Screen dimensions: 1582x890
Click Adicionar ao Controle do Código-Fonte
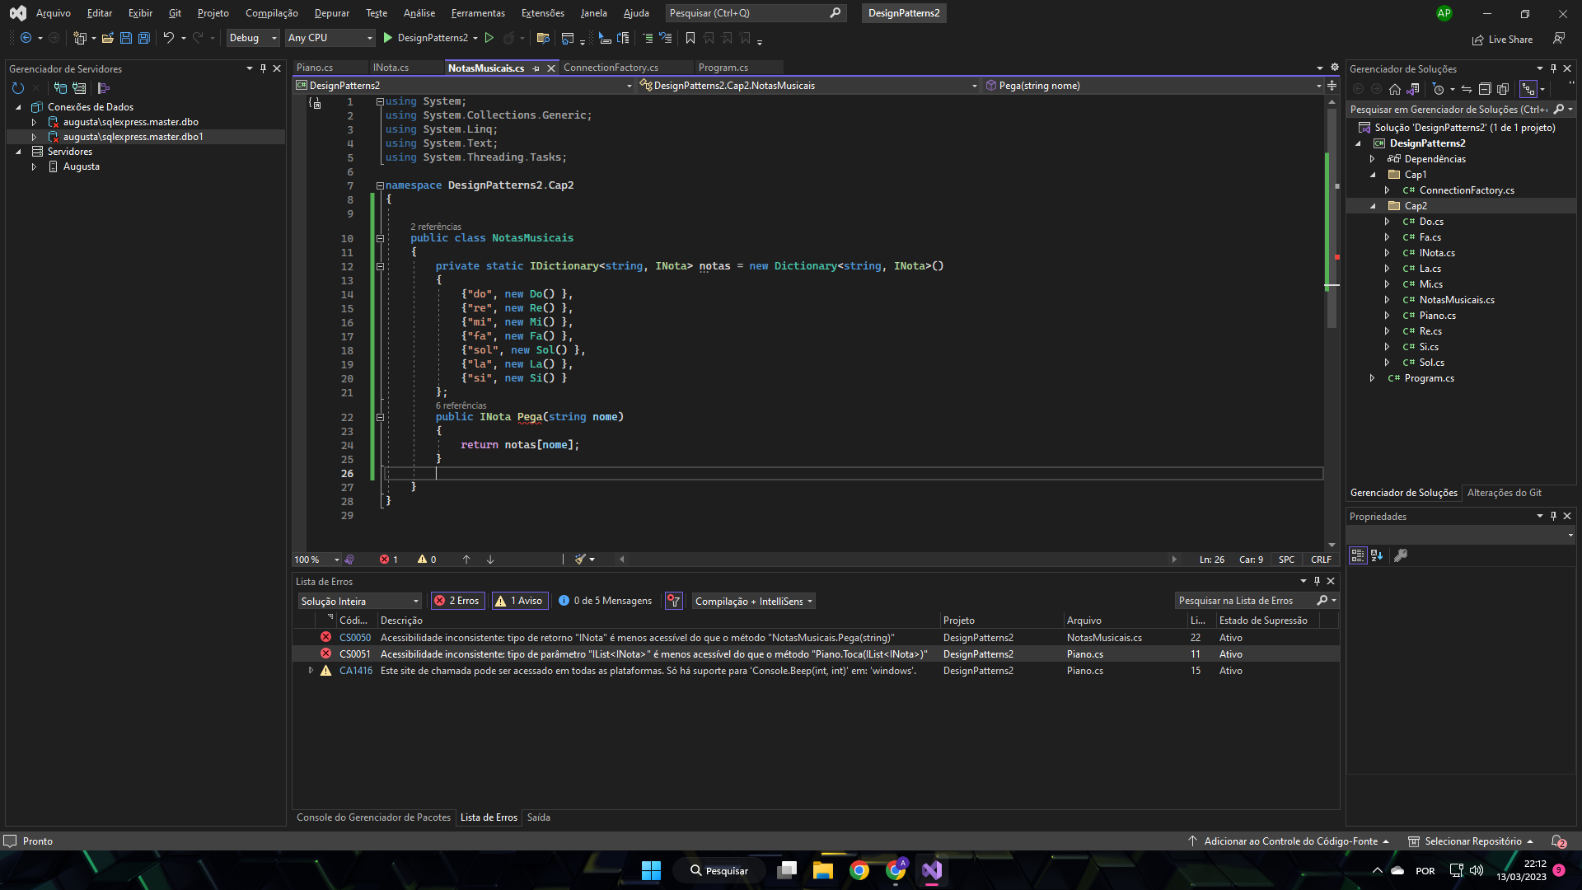(x=1290, y=841)
